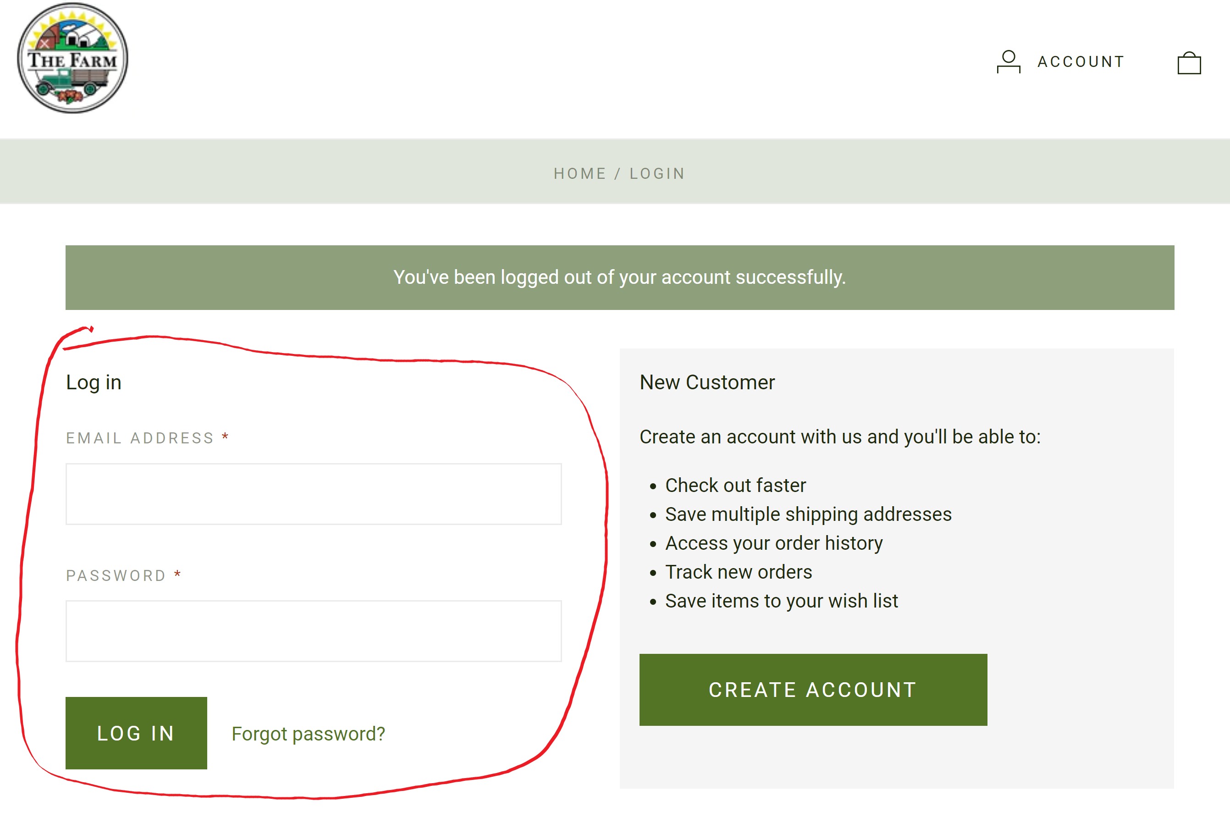
Task: Click the Check out faster bullet
Action: point(735,486)
